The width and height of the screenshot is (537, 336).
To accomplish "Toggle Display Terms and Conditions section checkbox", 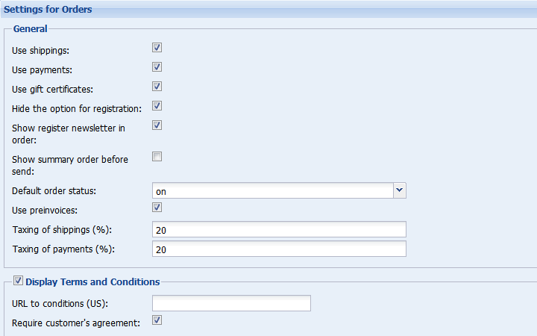I will pyautogui.click(x=18, y=281).
